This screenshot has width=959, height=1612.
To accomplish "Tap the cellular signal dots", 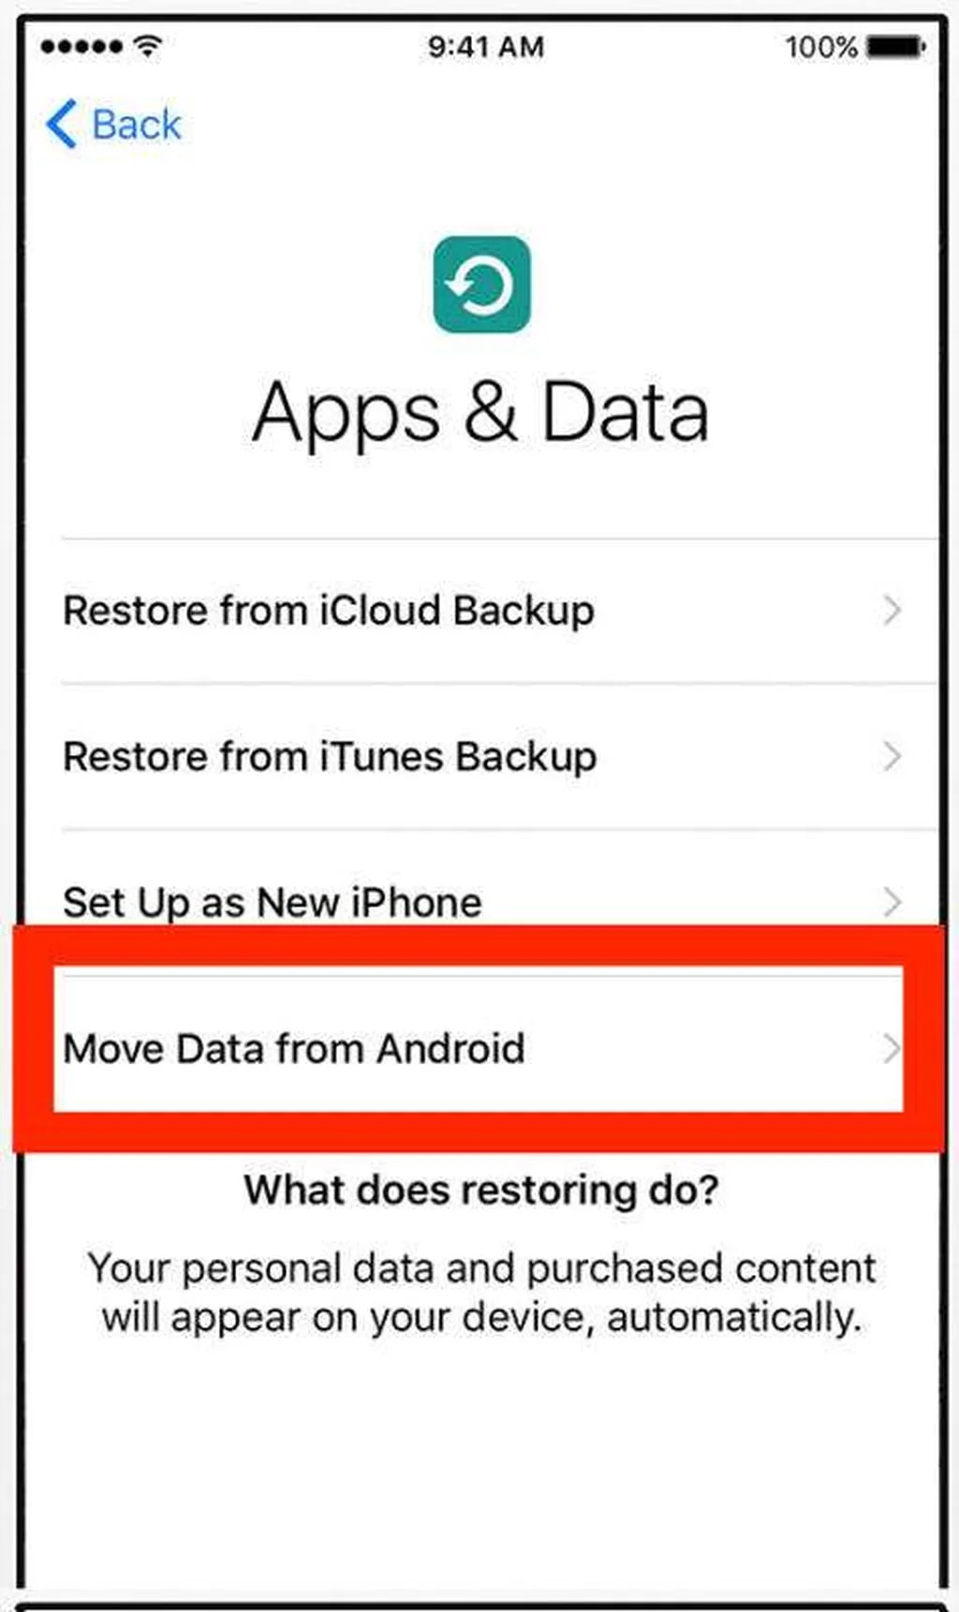I will click(81, 46).
